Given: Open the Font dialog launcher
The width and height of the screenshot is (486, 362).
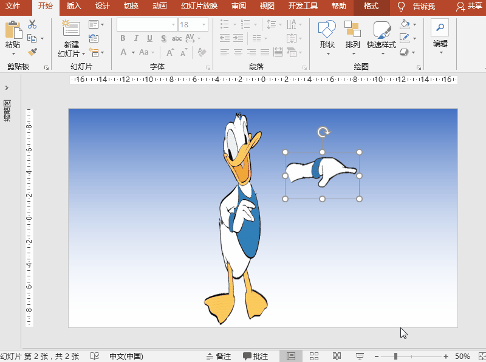Looking at the screenshot, I should pyautogui.click(x=208, y=67).
